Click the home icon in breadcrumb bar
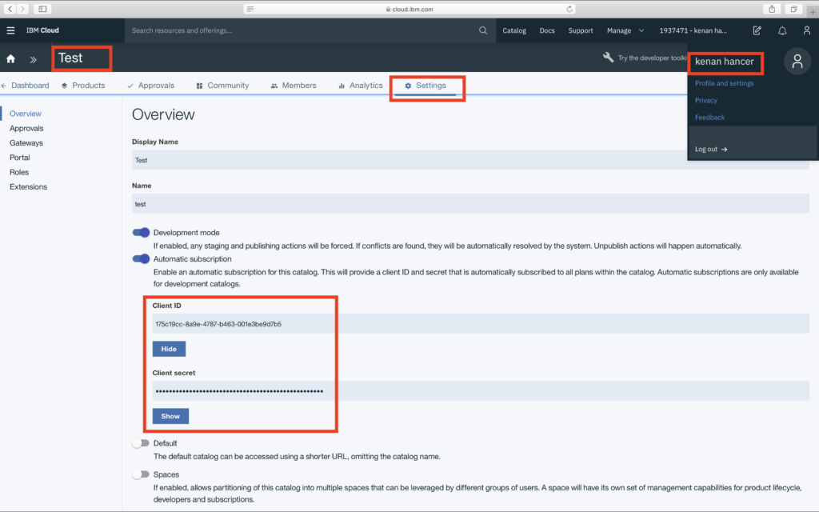 coord(11,59)
